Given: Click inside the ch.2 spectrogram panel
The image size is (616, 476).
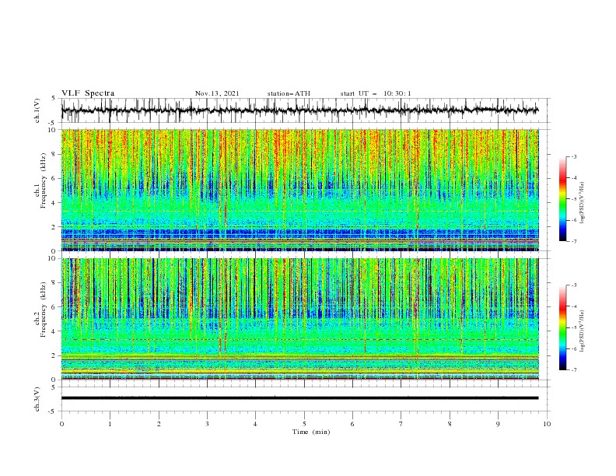Looking at the screenshot, I should (299, 319).
